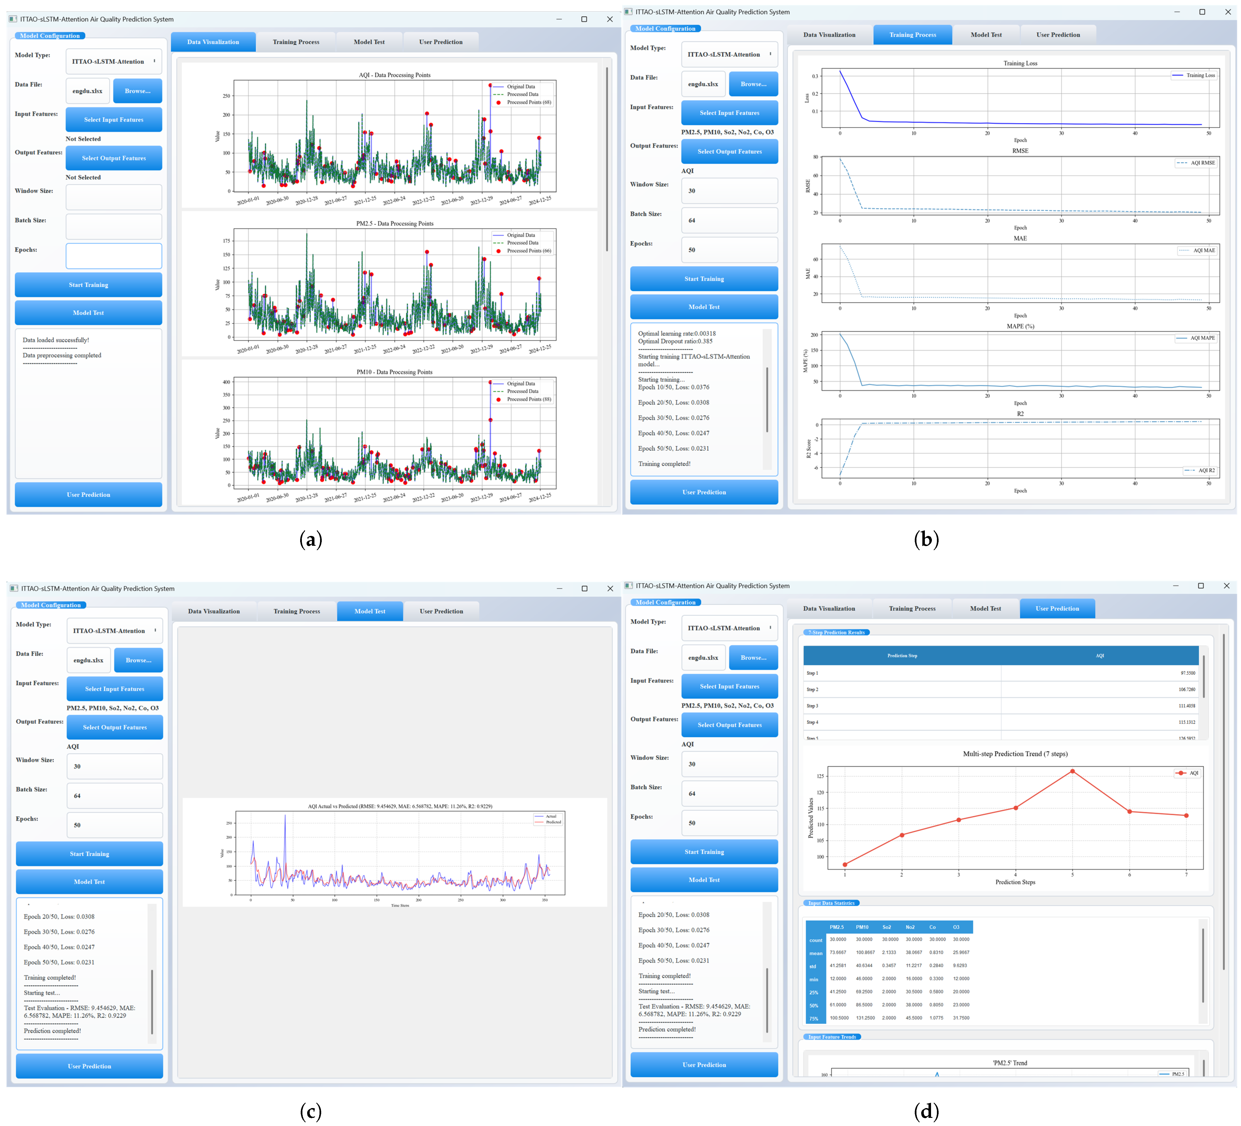Image resolution: width=1241 pixels, height=1126 pixels.
Task: Click Browse button in window (d)
Action: click(x=753, y=658)
